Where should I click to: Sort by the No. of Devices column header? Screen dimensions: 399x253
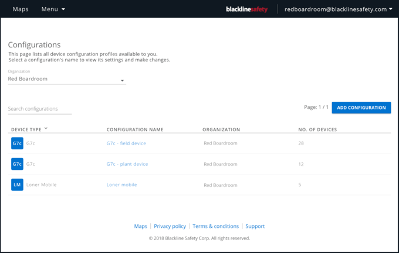pyautogui.click(x=317, y=129)
